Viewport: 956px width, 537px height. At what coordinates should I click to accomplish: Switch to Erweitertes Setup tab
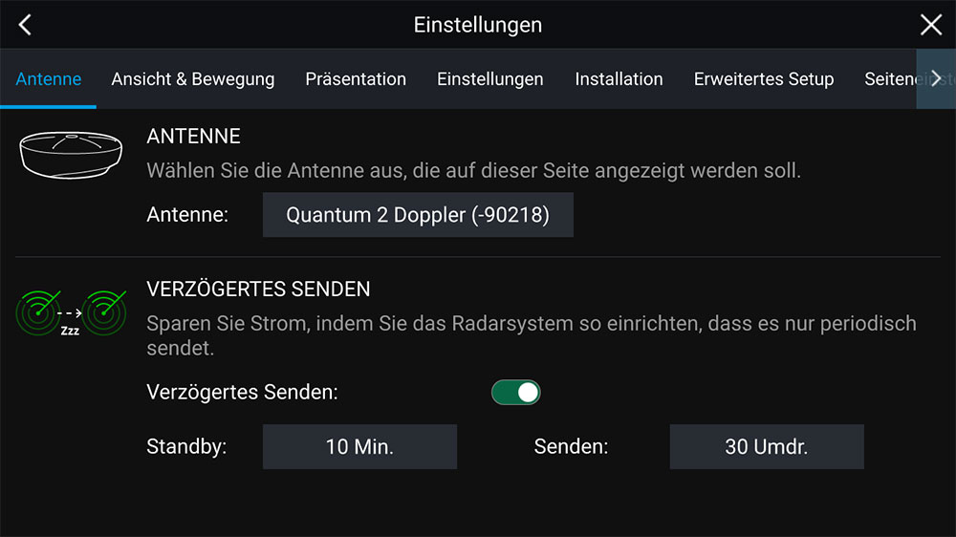[764, 79]
